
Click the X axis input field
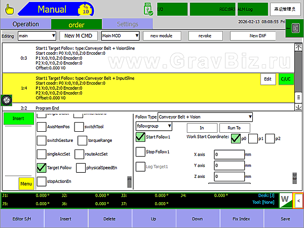[229, 155]
